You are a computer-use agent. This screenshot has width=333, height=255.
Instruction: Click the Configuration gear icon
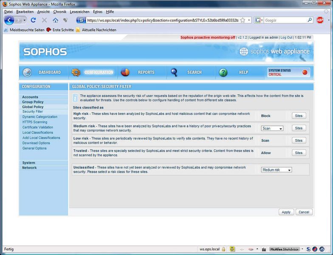[76, 72]
